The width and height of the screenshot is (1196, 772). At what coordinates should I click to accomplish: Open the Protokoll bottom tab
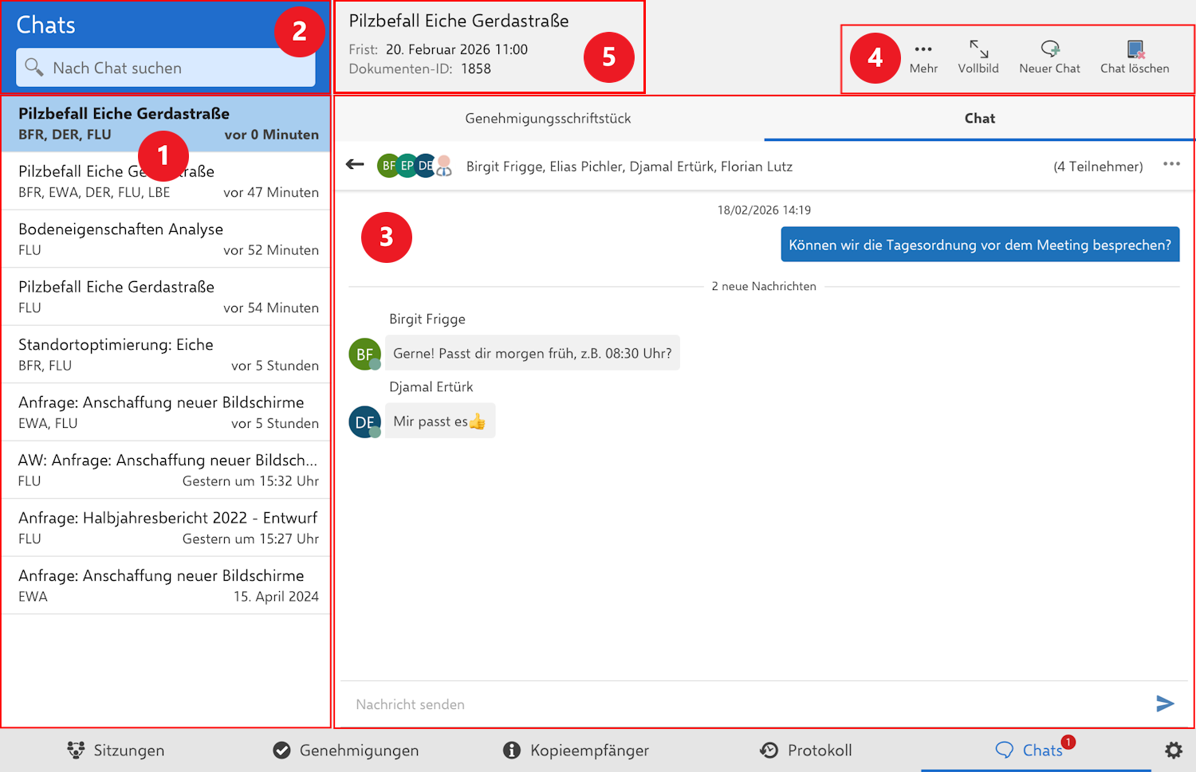coord(806,750)
